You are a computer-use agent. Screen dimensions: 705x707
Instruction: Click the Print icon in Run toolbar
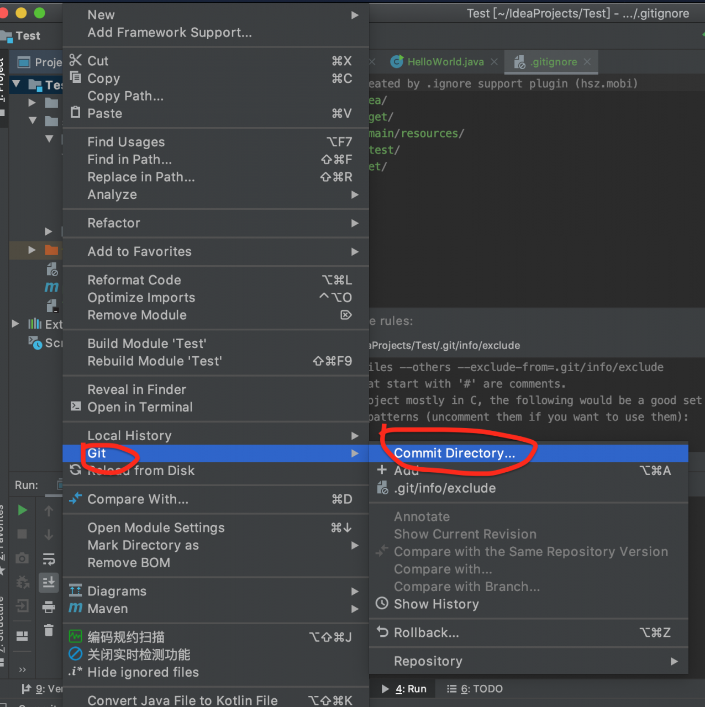[x=49, y=606]
